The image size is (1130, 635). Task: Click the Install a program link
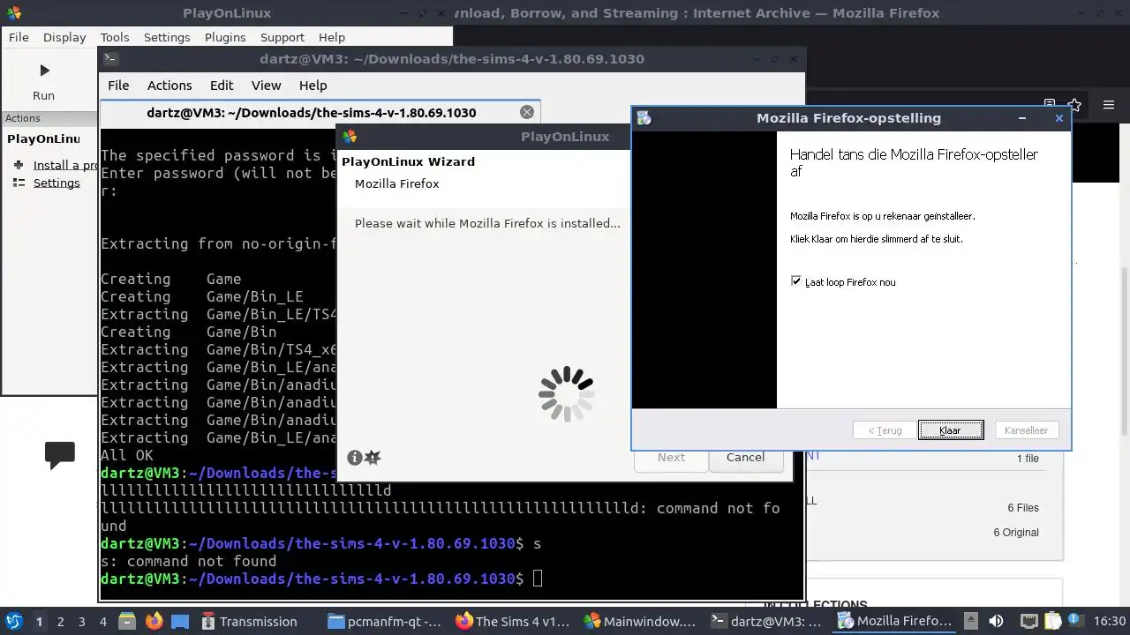coord(67,165)
